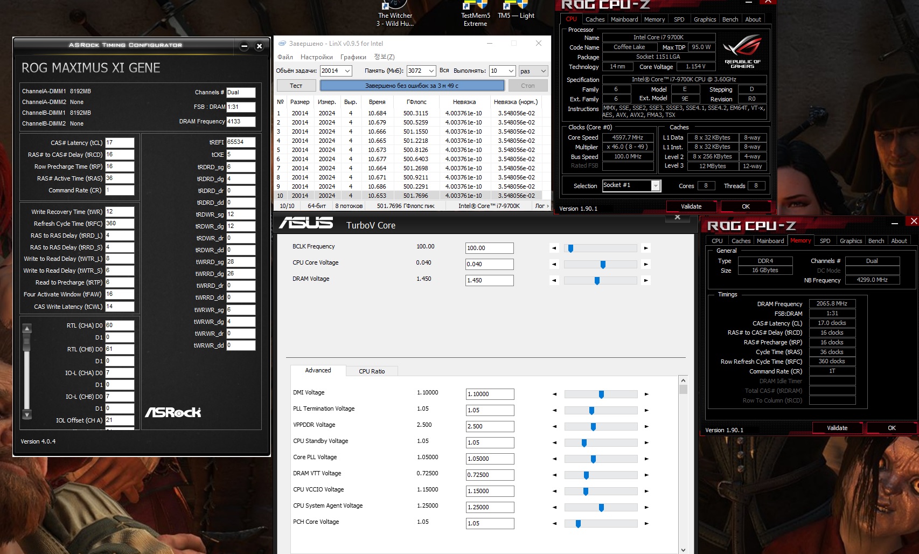This screenshot has width=919, height=554.
Task: Lower DMI Voltage with its left arrow
Action: click(x=554, y=394)
